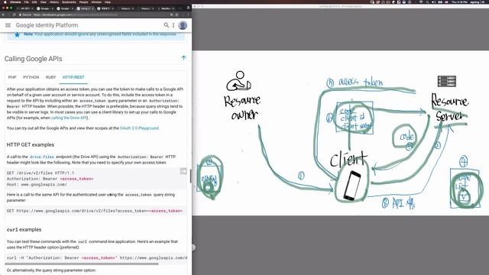This screenshot has height=275, width=489.
Task: Click the drive.files endpoint link
Action: (42, 157)
